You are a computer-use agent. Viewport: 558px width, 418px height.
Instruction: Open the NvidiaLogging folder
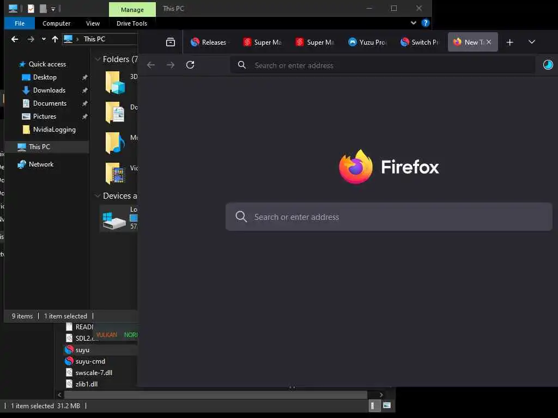pos(54,130)
